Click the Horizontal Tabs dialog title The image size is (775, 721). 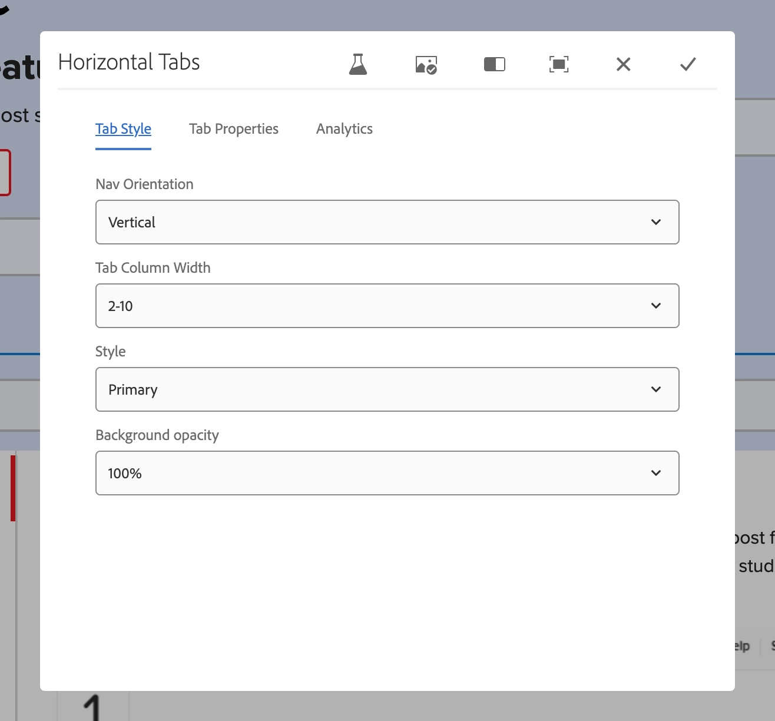click(x=129, y=62)
